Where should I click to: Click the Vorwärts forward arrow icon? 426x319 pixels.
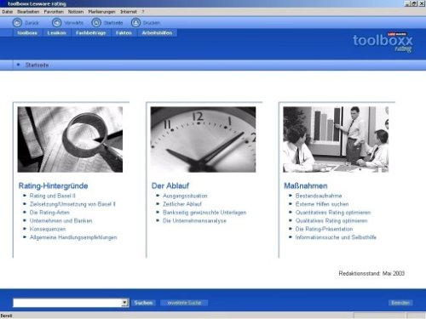click(57, 23)
